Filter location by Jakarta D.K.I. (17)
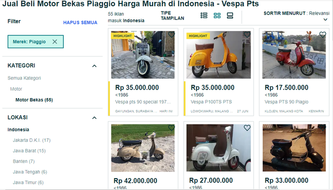 [x=32, y=140]
